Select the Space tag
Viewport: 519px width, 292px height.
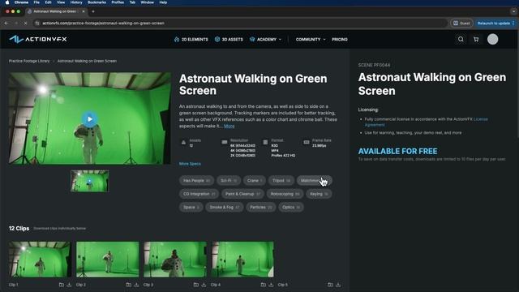[191, 208]
